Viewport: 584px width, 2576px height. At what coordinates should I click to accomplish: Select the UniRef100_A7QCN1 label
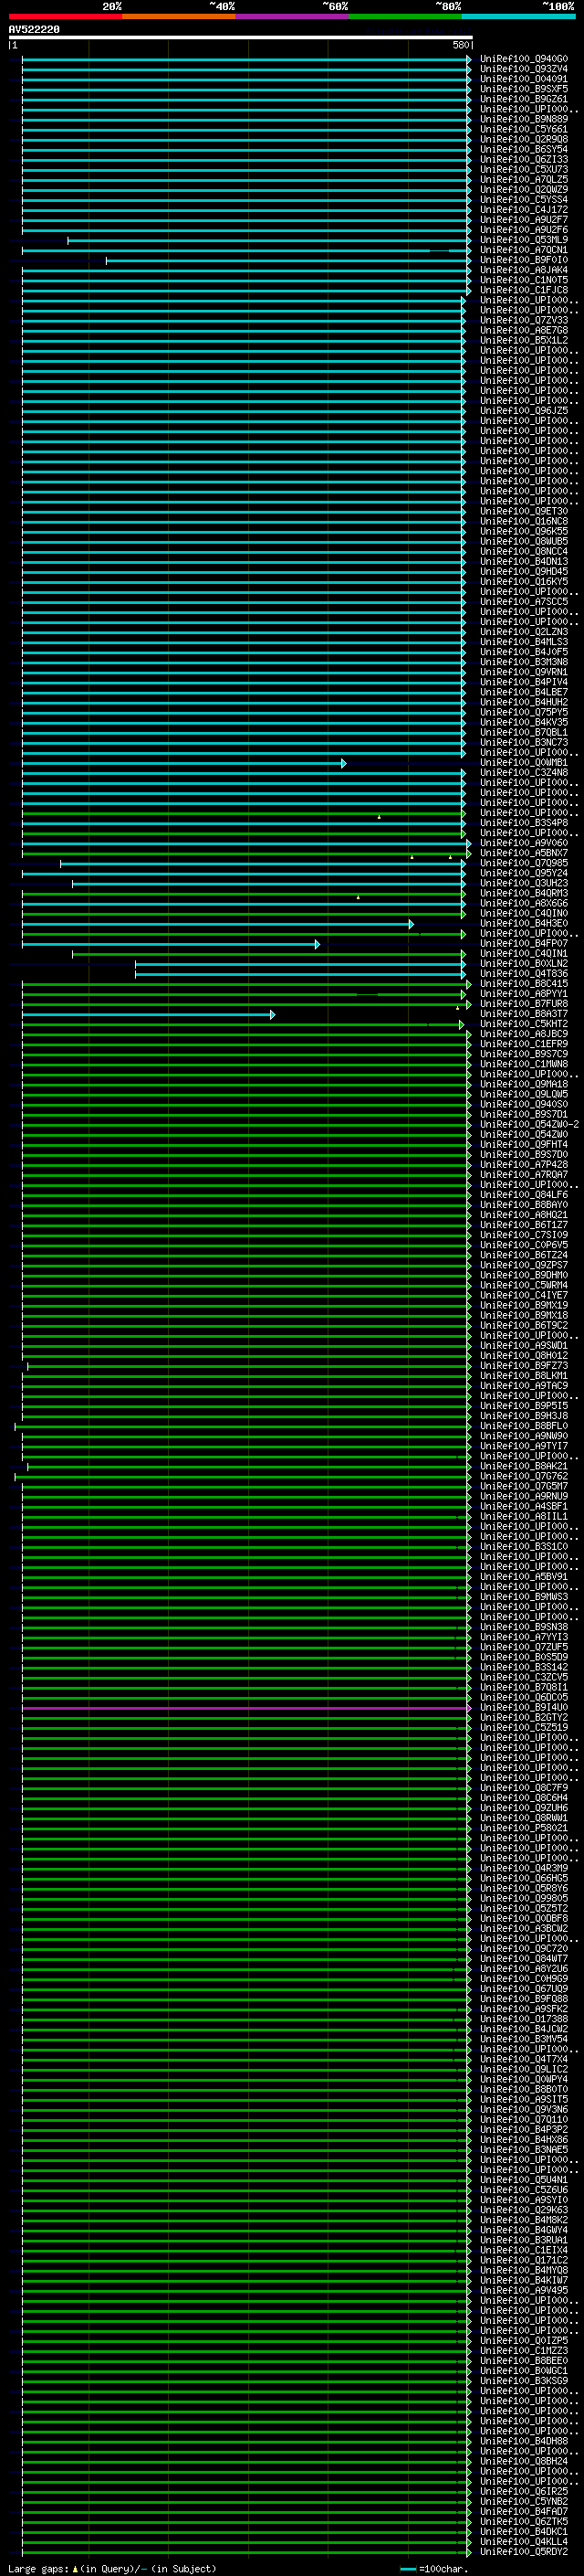coord(523,251)
